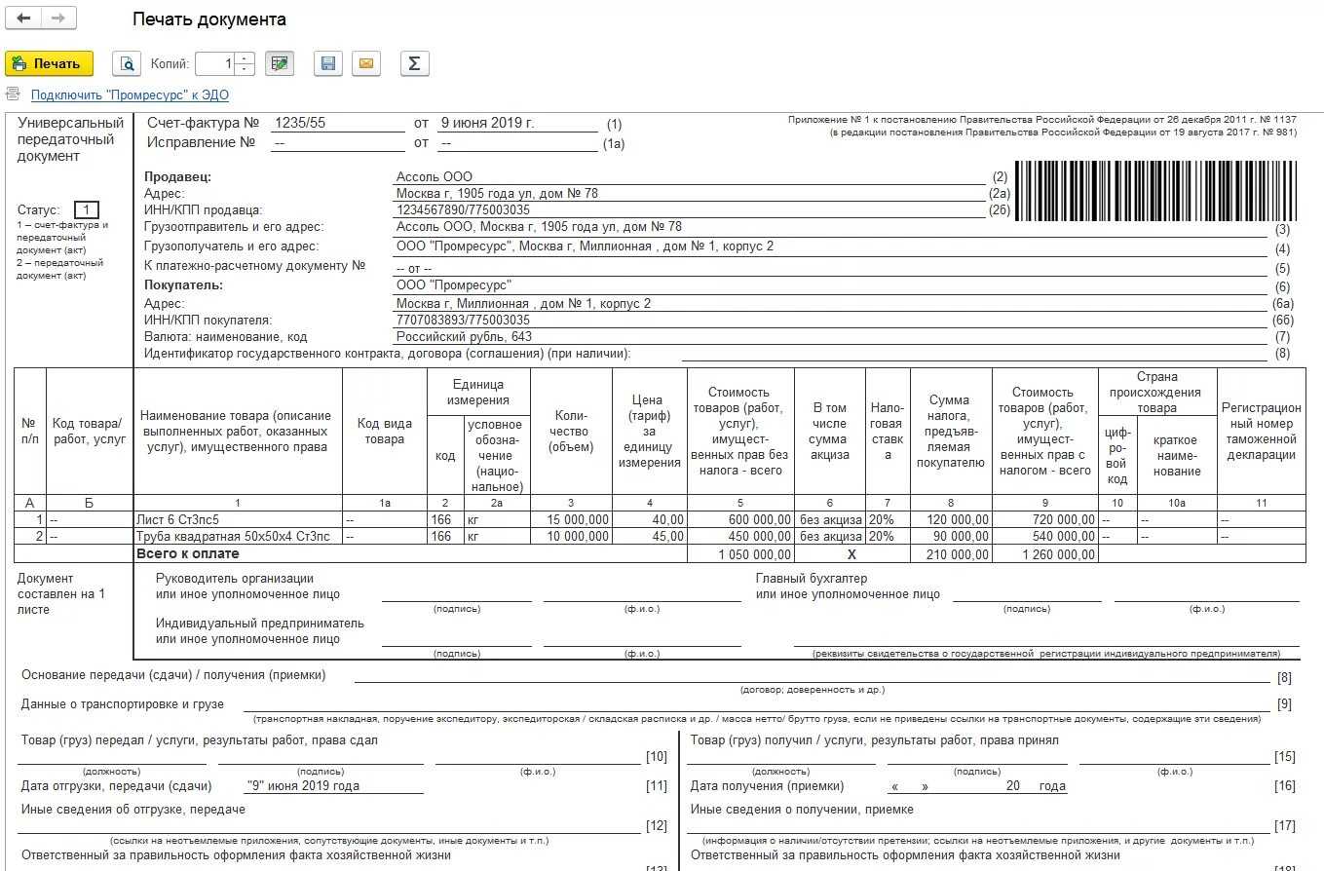Increase copies with the up stepper arrow
The width and height of the screenshot is (1324, 871).
pos(245,57)
